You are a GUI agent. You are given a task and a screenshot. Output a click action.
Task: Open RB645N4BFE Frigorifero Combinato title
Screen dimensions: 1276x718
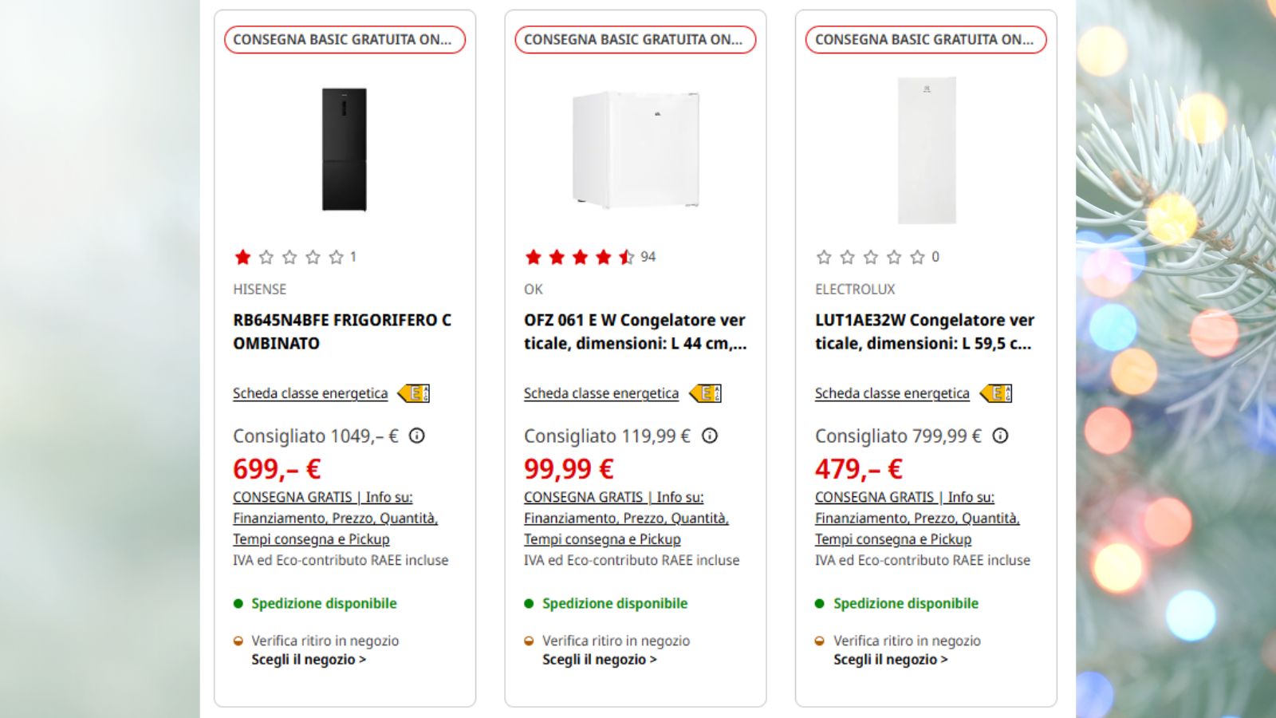[x=342, y=332]
